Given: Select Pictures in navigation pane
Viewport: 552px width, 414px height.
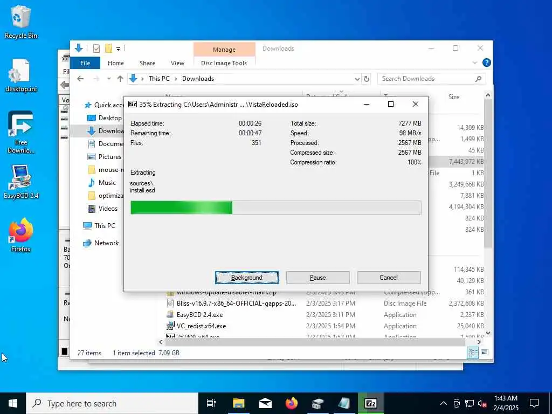Looking at the screenshot, I should point(104,157).
